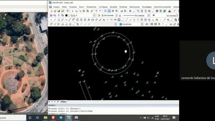Viewport: 215px width, 121px height.
Task: Open the 'Geodésicas' coordinate dropdown
Action: (142, 24)
